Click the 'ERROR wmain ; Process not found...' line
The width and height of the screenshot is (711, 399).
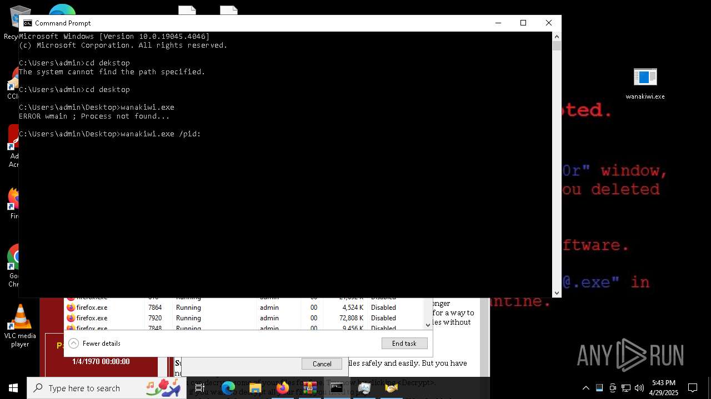click(94, 116)
